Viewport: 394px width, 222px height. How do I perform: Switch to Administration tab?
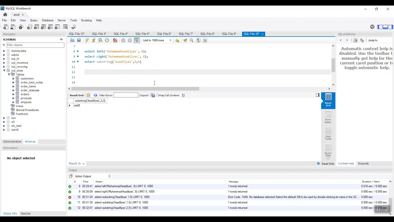tap(12, 142)
